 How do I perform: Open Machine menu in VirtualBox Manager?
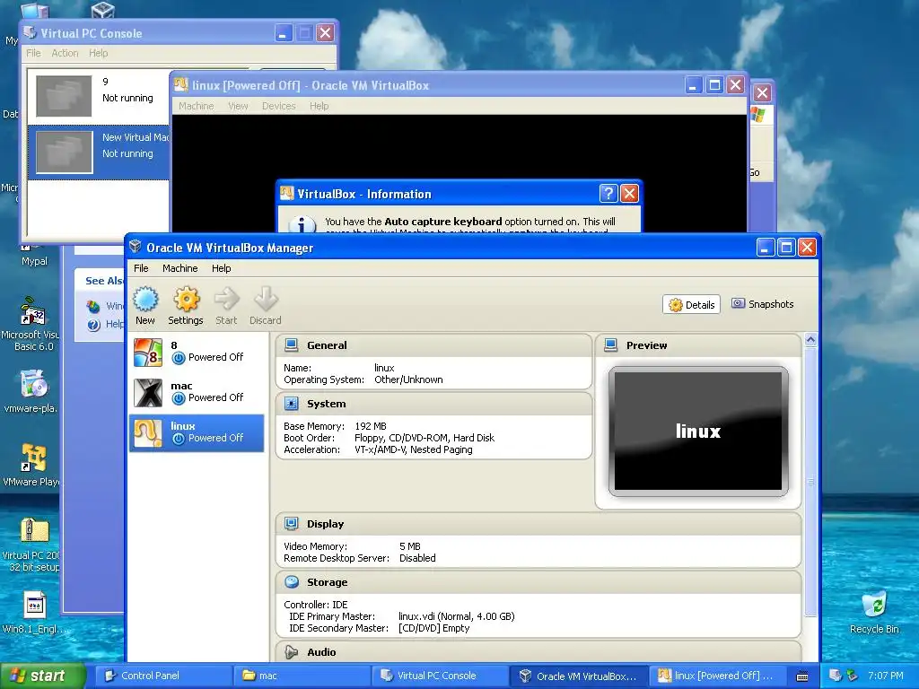click(x=179, y=268)
